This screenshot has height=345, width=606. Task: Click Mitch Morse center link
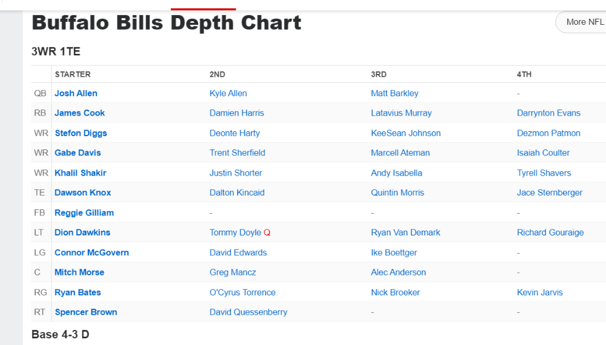79,272
